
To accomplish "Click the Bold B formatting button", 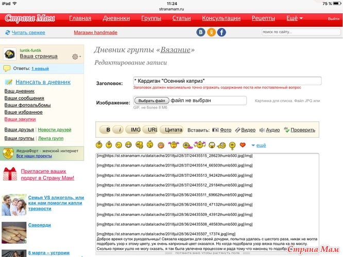I will click(106, 130).
